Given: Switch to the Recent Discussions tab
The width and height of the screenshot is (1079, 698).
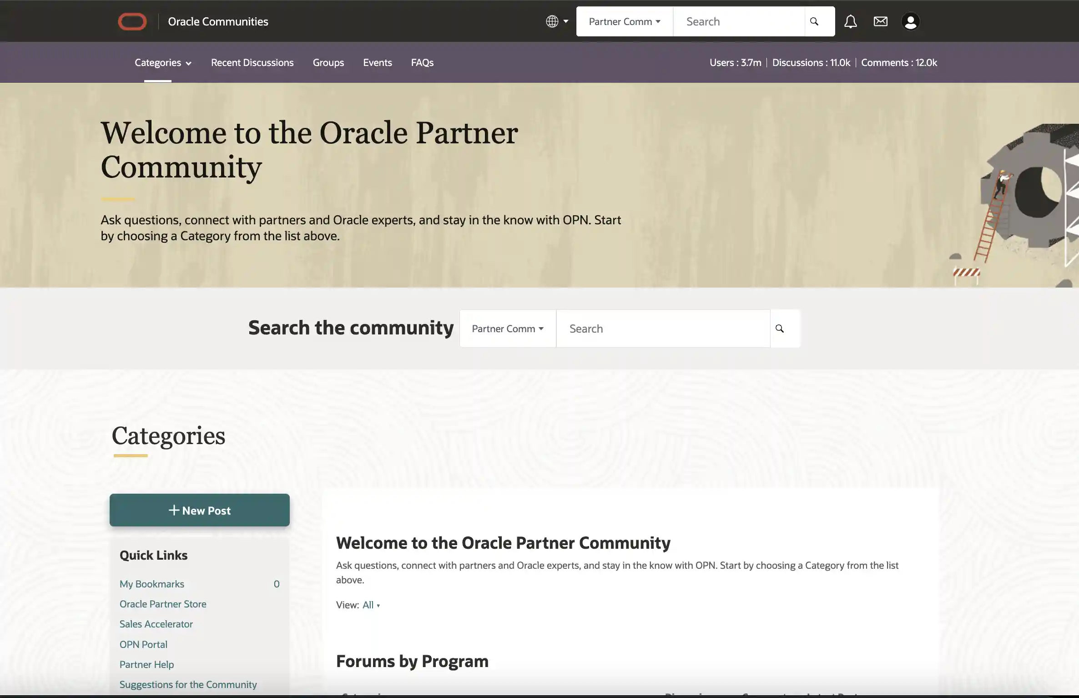Looking at the screenshot, I should click(252, 62).
